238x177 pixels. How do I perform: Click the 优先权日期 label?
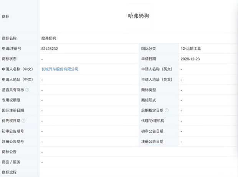click(12, 121)
